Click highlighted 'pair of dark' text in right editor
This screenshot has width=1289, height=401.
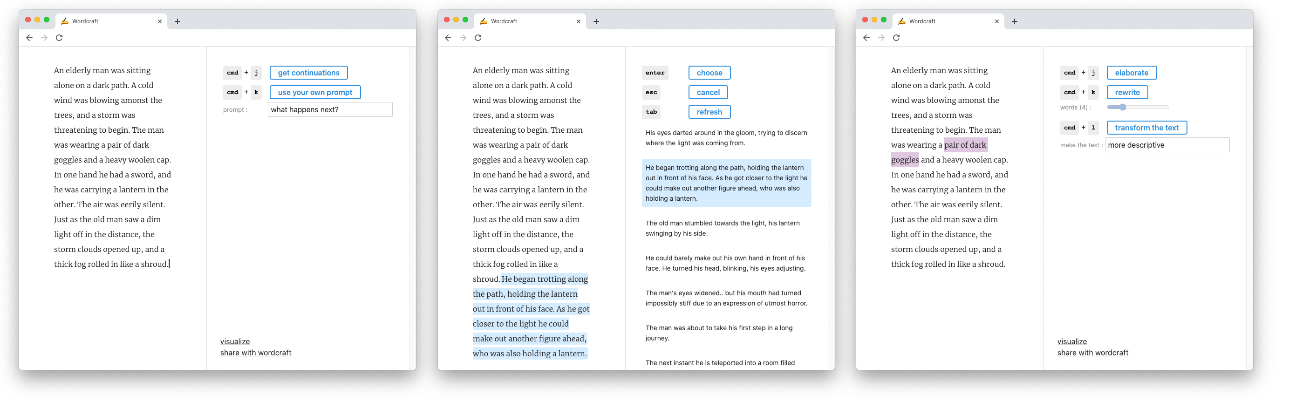click(965, 145)
